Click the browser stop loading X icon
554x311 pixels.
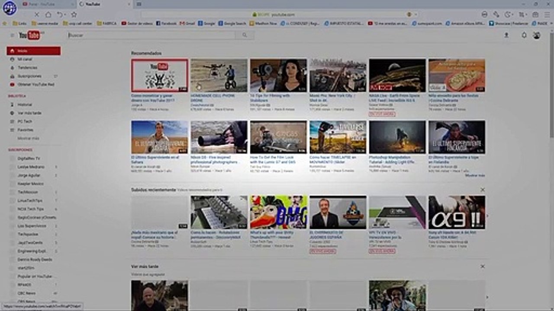[x=37, y=14]
